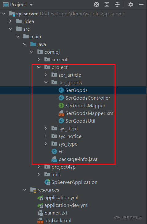Viewport: 147px width, 224px height.
Task: Click the blue java source folder icon
Action: click(33, 44)
